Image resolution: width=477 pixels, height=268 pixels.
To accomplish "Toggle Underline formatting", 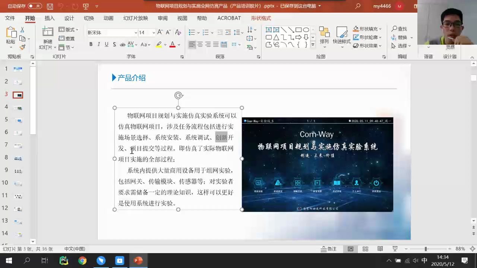I will click(107, 44).
